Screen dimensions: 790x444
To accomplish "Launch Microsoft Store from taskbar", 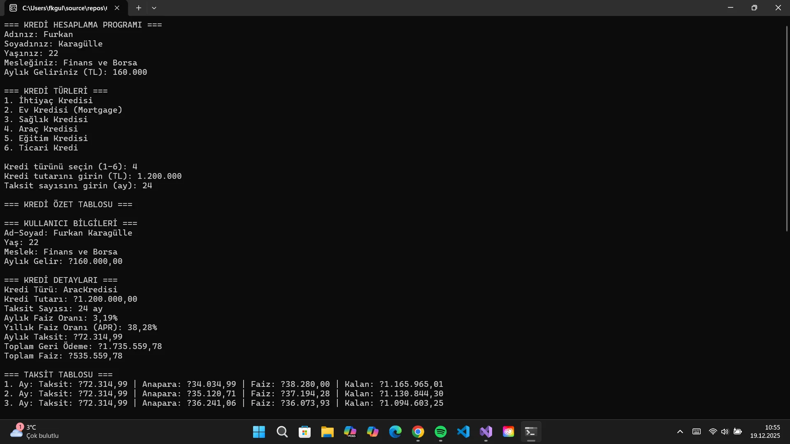I will tap(304, 432).
